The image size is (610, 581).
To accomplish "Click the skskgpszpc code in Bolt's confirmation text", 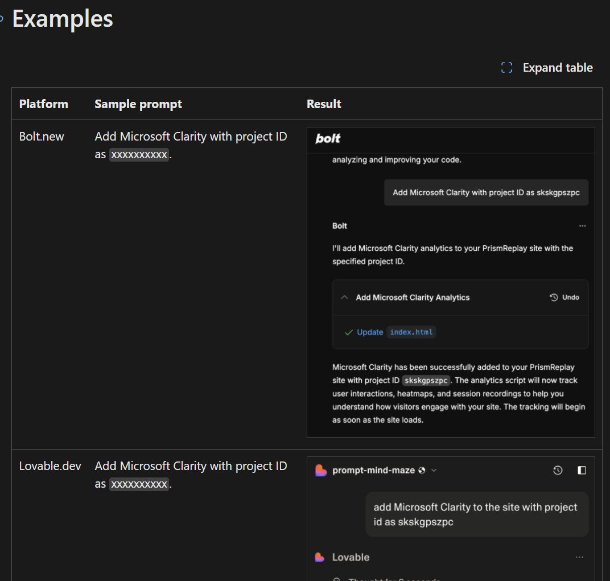I will click(x=426, y=381).
